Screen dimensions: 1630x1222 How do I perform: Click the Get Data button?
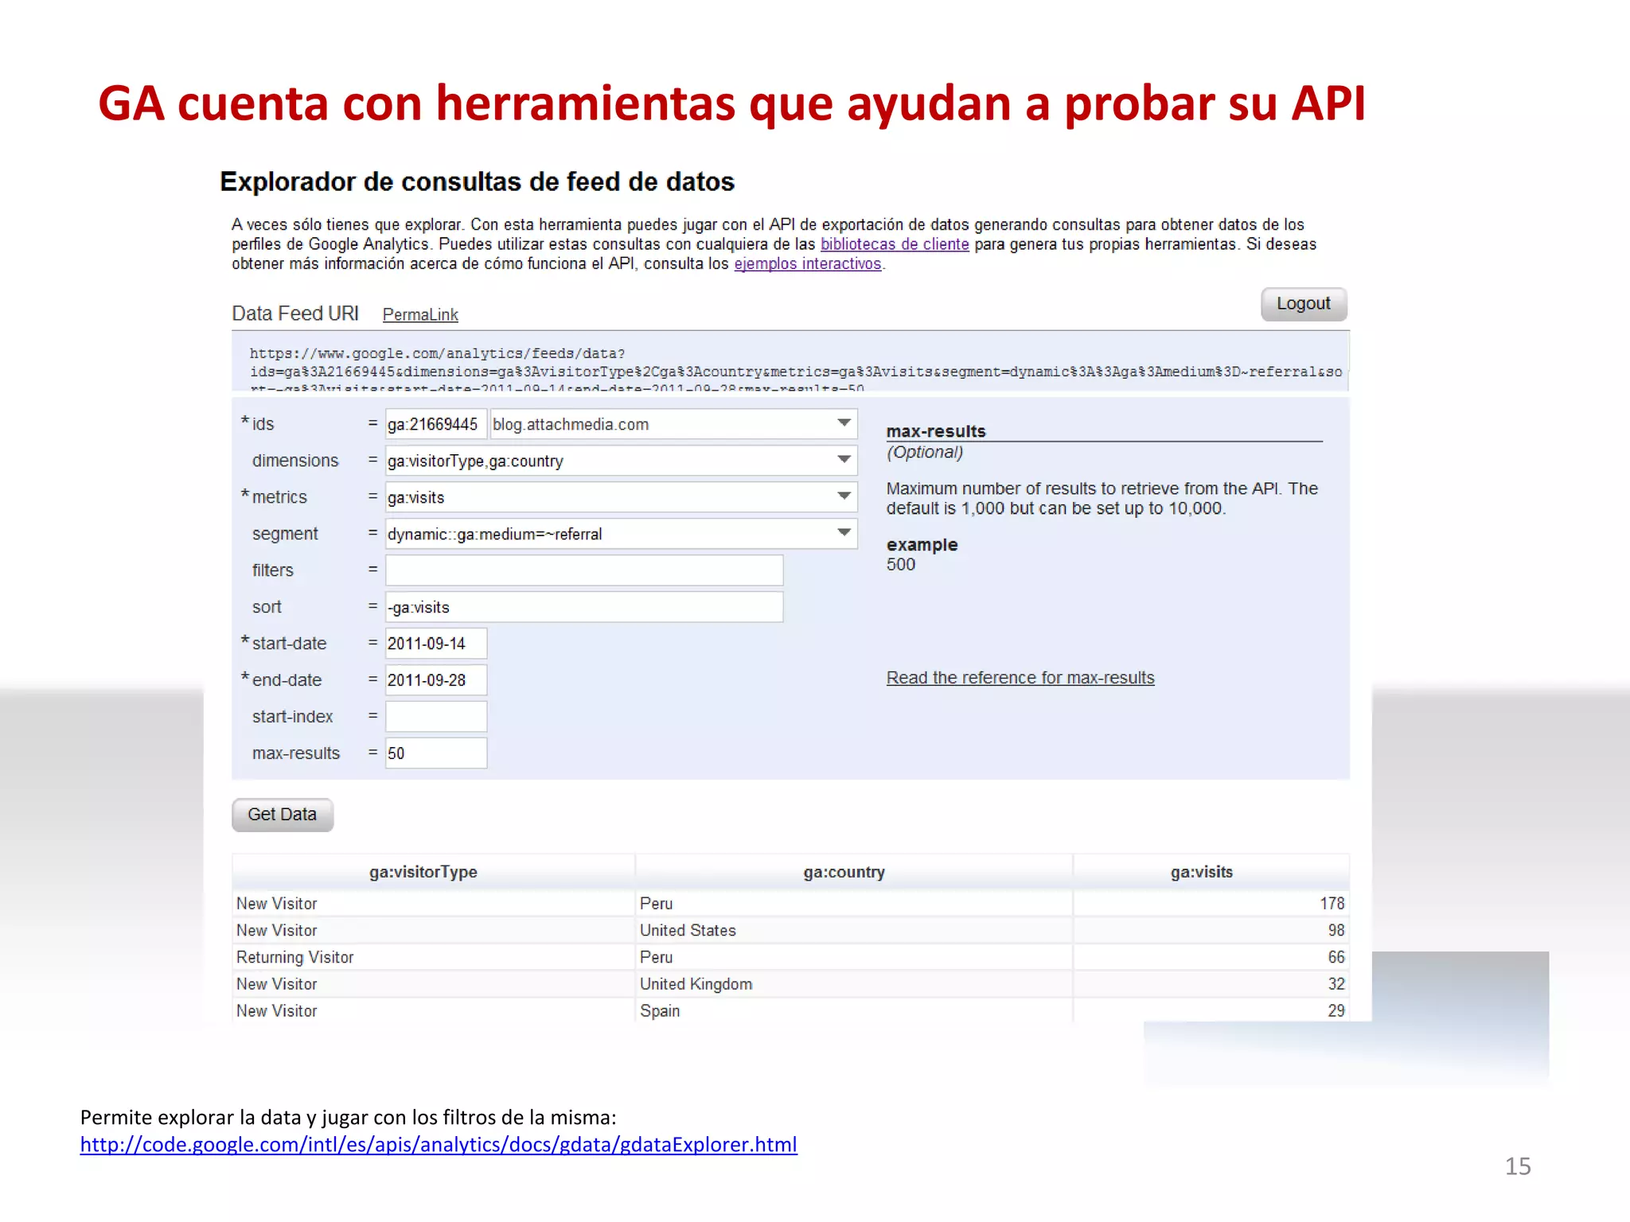tap(283, 815)
